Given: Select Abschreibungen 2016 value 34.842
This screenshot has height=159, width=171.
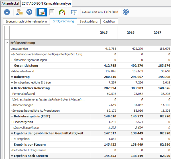Looking at the screenshot, I should (x=139, y=105).
